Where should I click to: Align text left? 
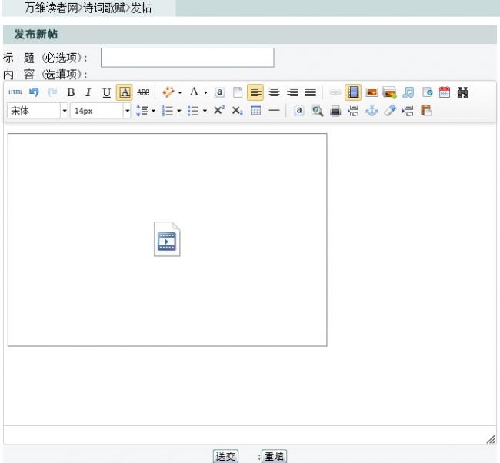click(x=255, y=92)
